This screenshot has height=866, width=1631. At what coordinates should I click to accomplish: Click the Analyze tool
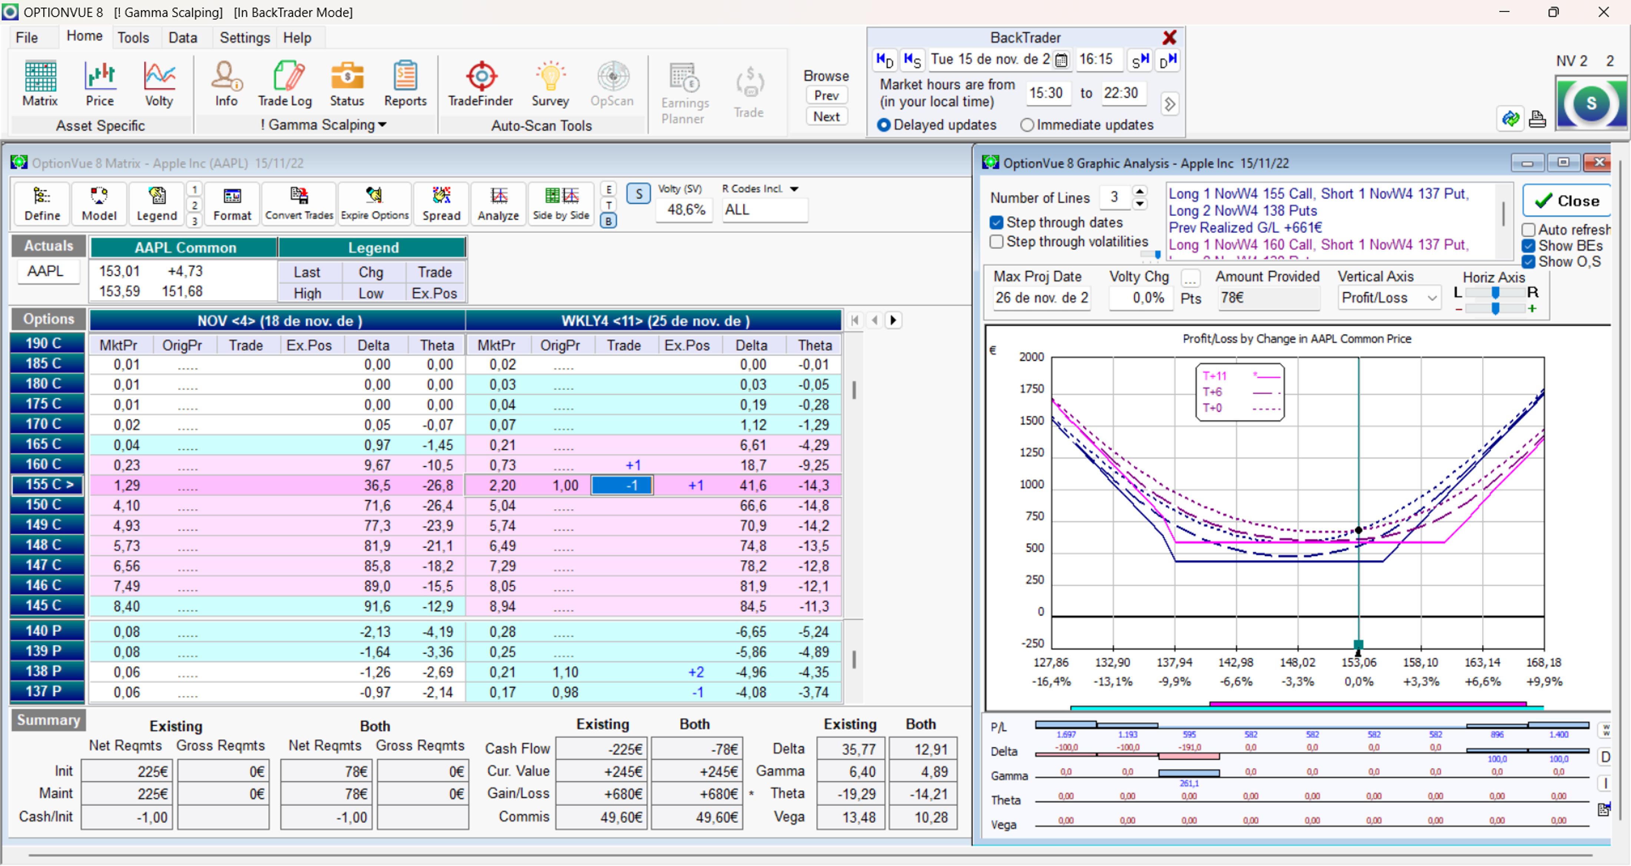[x=498, y=204]
